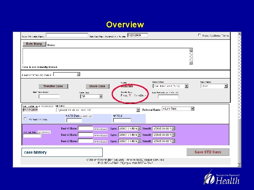Image resolution: width=254 pixels, height=190 pixels.
Task: Click the Save STD Case button
Action: click(208, 152)
